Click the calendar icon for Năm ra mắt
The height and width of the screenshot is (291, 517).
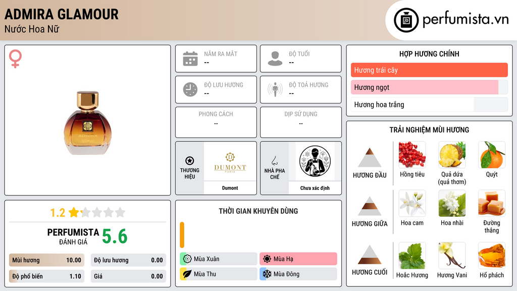[190, 59]
